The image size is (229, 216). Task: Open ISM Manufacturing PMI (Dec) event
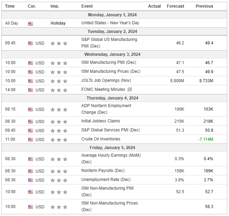pos(109,62)
